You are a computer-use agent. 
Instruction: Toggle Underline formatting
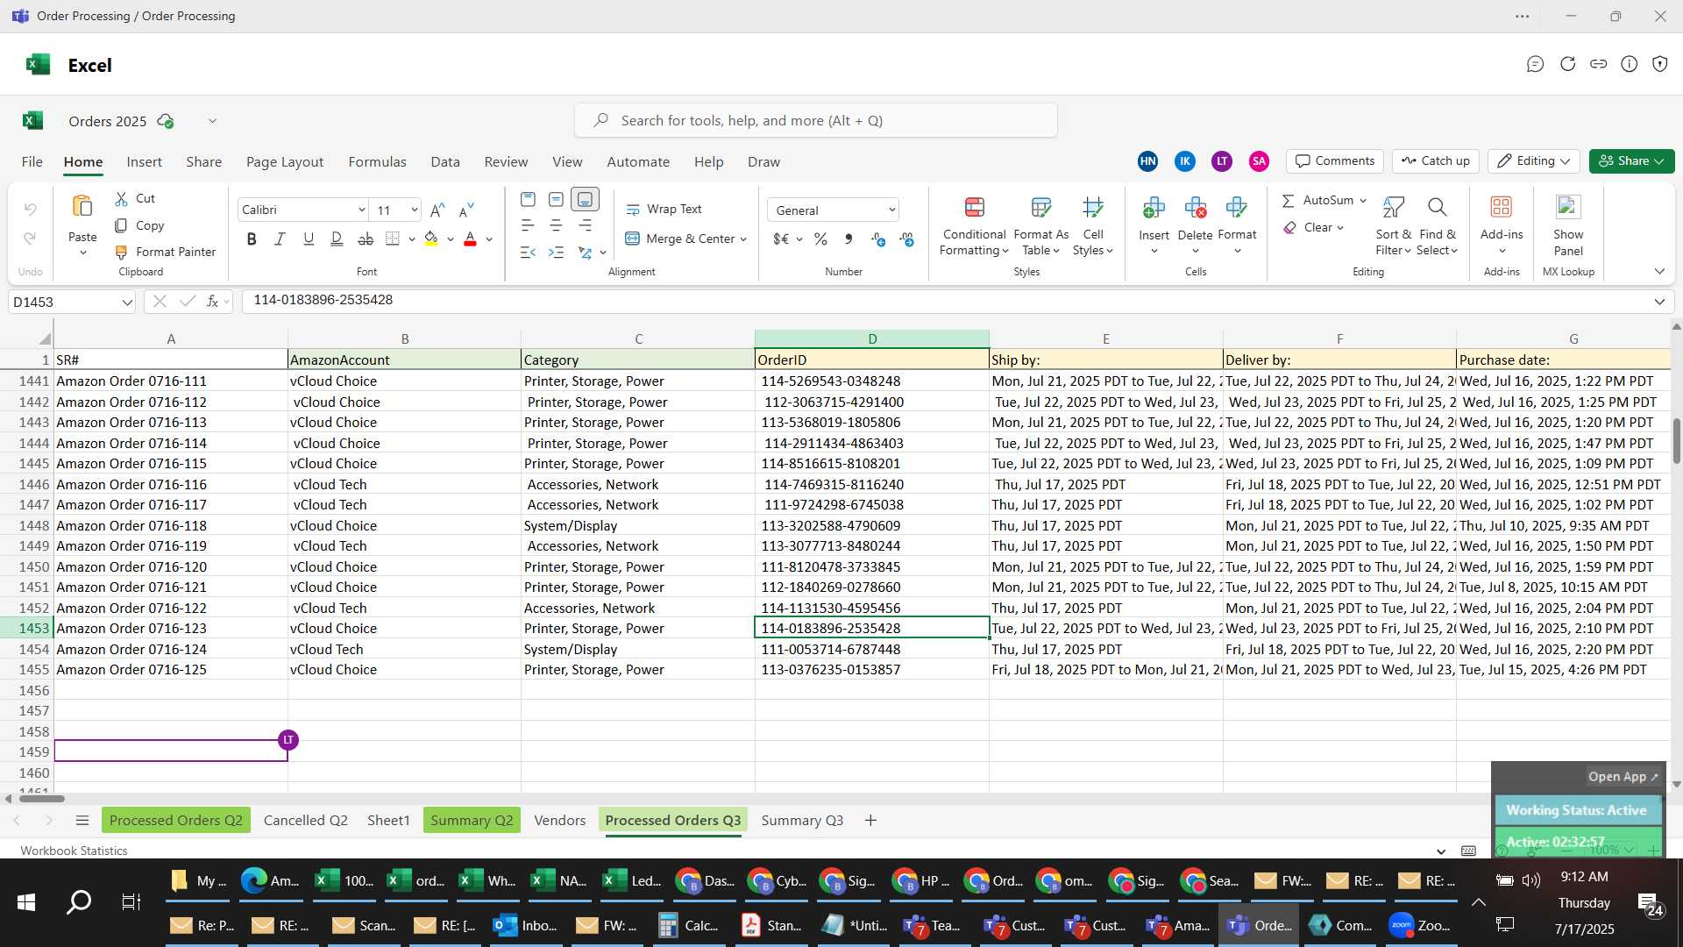309,239
